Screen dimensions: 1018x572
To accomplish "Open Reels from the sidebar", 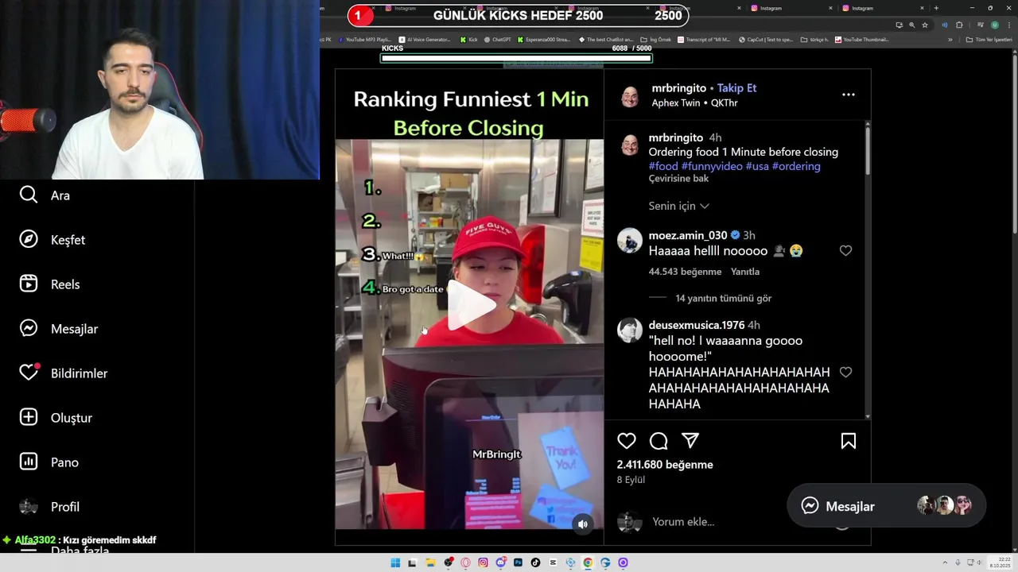I will click(49, 284).
